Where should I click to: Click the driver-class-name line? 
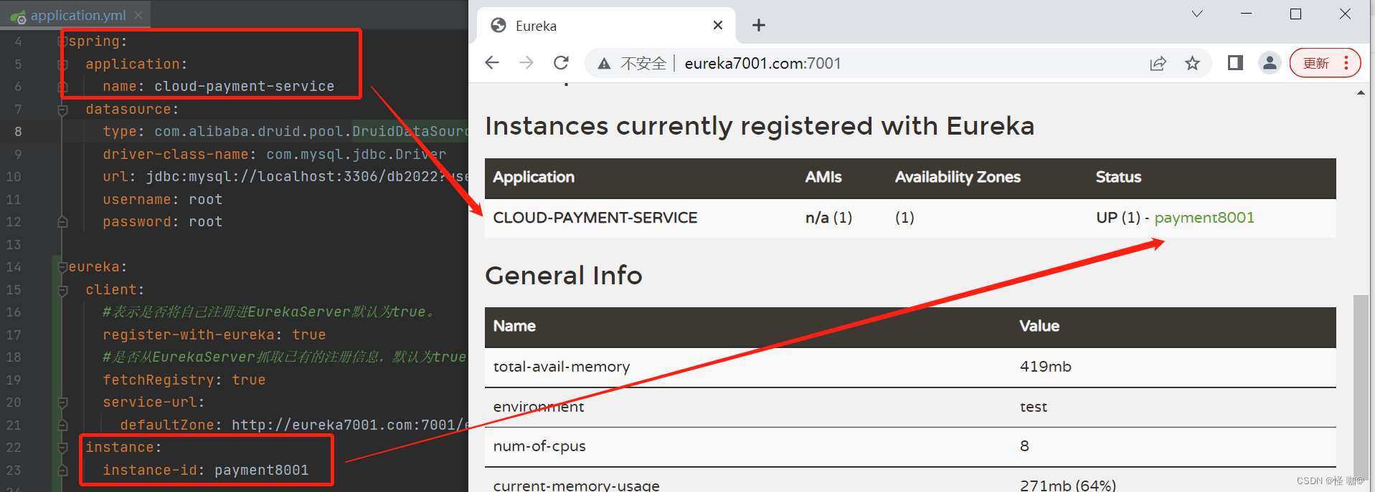pos(274,155)
